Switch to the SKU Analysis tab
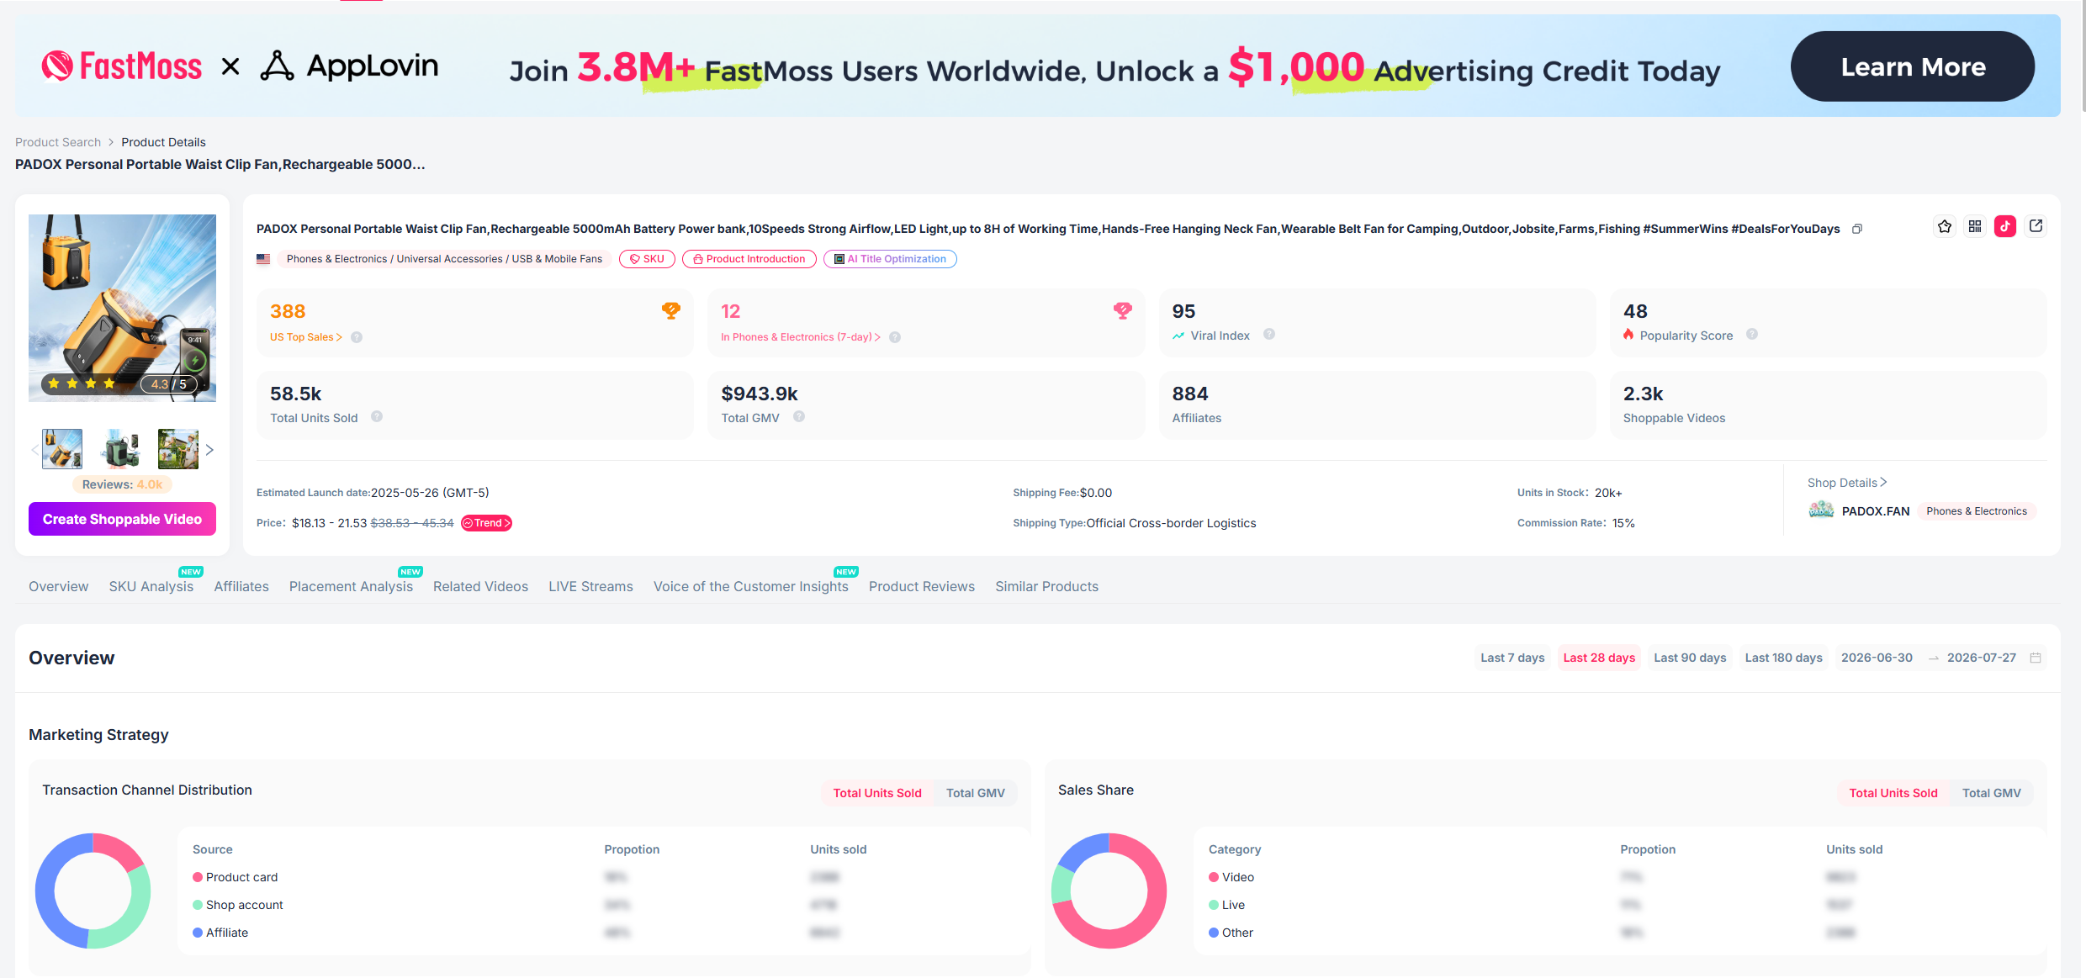This screenshot has width=2086, height=978. pos(151,586)
